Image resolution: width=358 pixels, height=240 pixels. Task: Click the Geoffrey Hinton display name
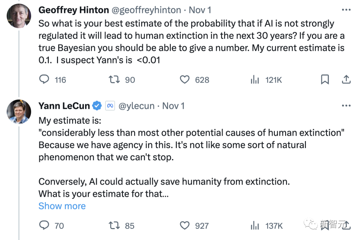tap(74, 10)
